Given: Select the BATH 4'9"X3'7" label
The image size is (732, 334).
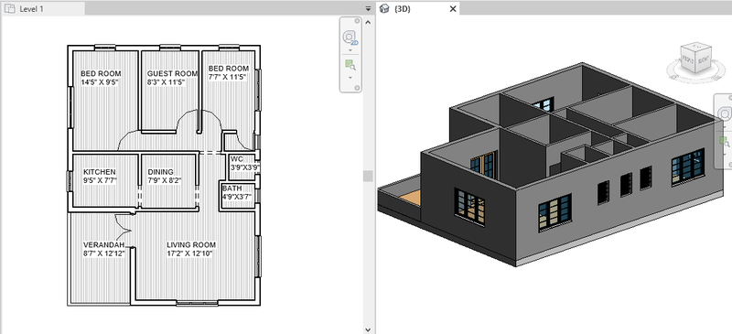Looking at the screenshot, I should coord(237,192).
